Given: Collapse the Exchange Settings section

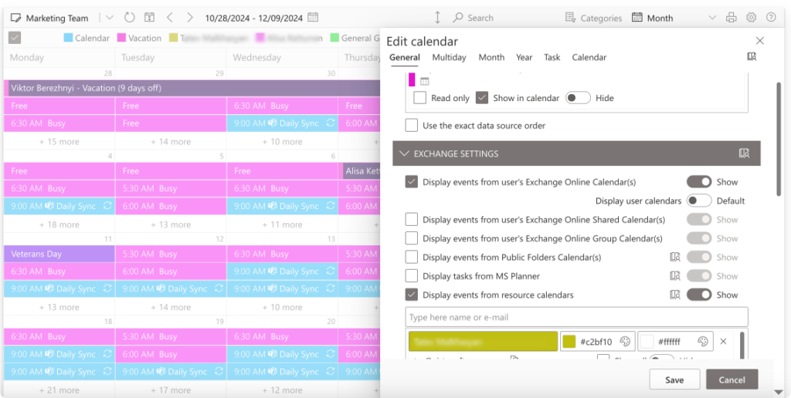Looking at the screenshot, I should 404,153.
